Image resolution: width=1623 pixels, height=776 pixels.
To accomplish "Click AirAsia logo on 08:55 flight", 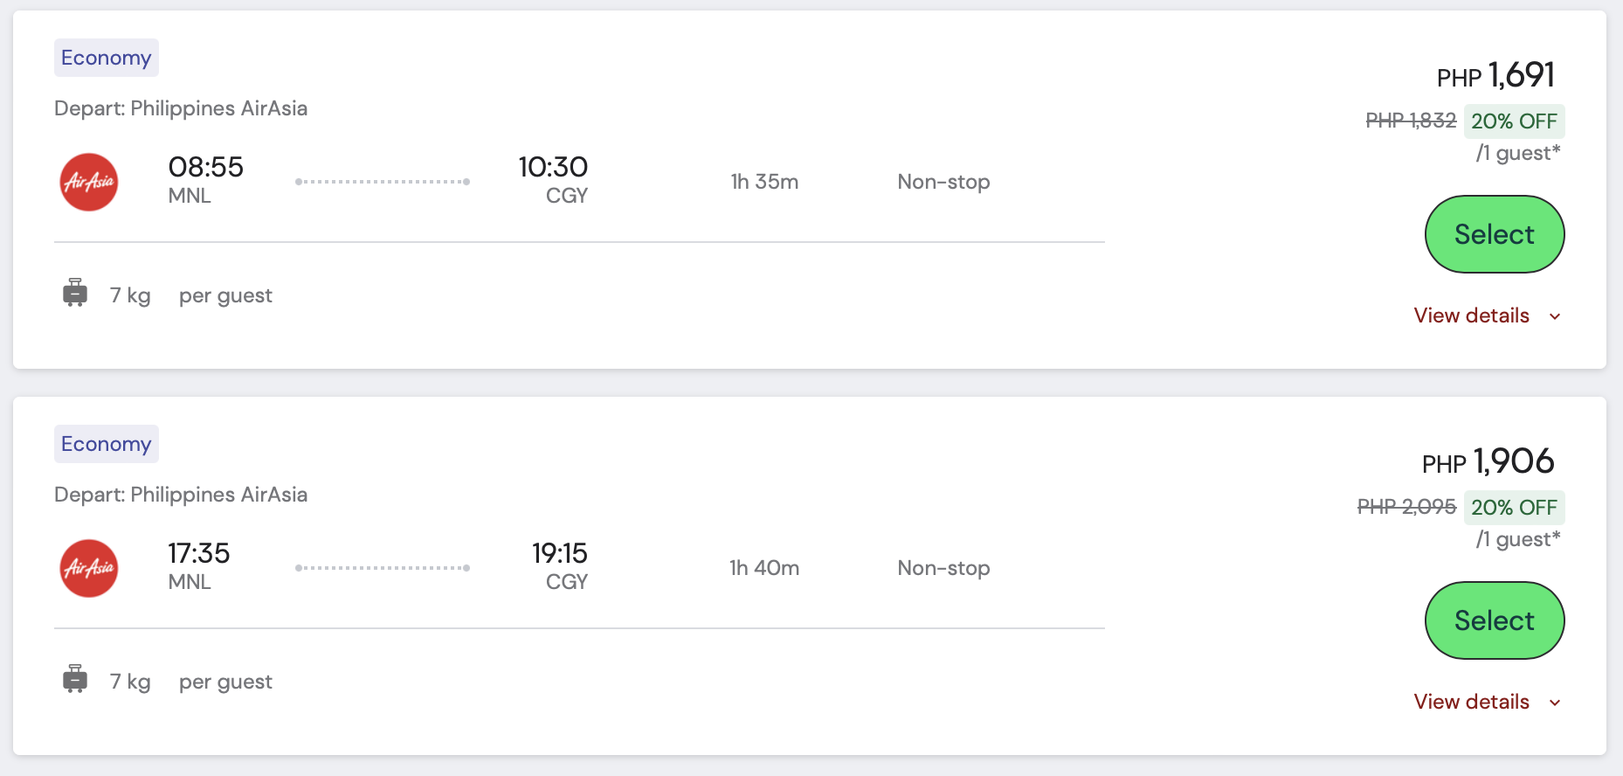I will [x=89, y=182].
